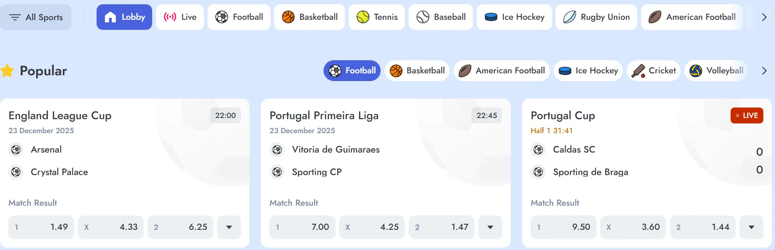The height and width of the screenshot is (250, 775).
Task: Select the Football sport icon in top navigation
Action: 222,17
